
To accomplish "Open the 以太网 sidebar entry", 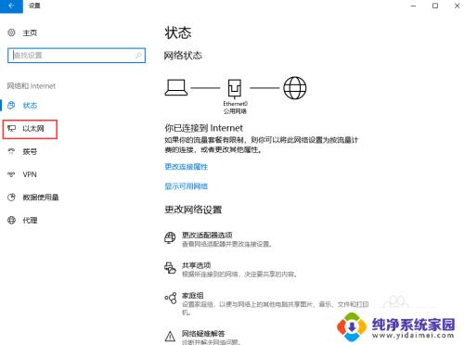I will 33,128.
